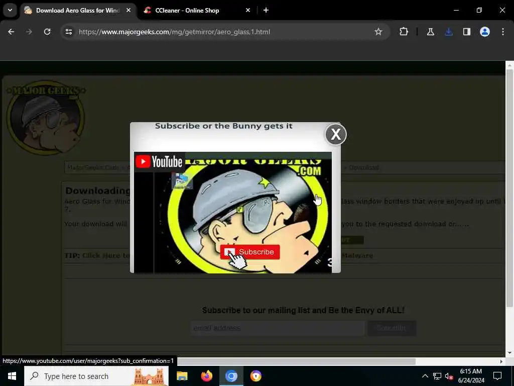
Task: Open the browser side panel
Action: tap(466, 32)
